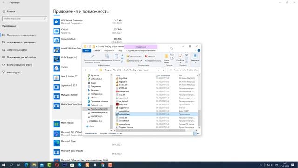Open Документы in navigation pane
This screenshot has width=298, height=168.
point(95,86)
